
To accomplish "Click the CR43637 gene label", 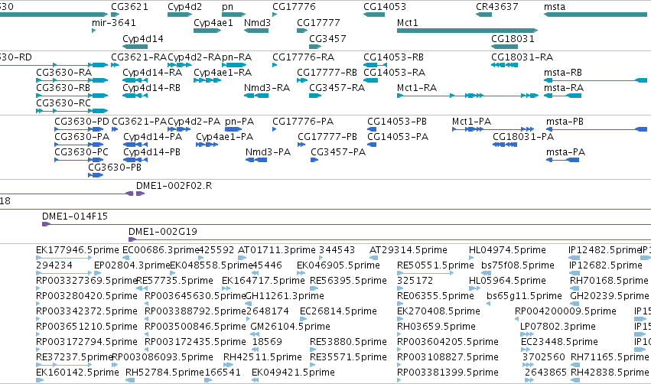I will [x=497, y=7].
